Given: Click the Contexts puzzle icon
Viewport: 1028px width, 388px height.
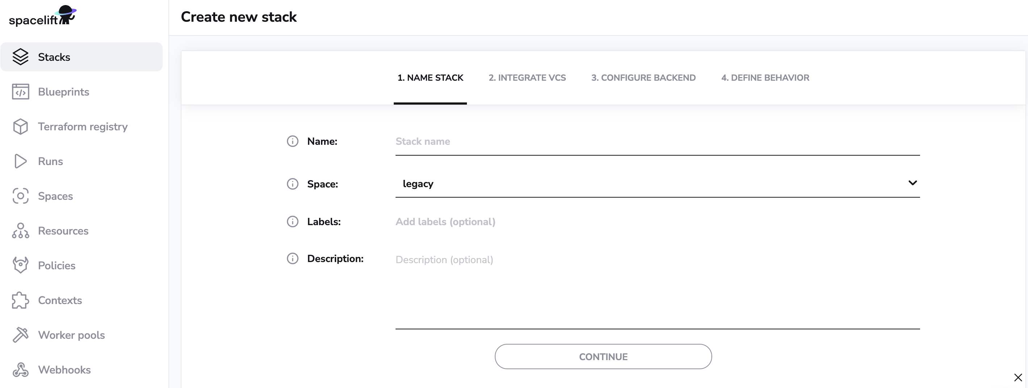Looking at the screenshot, I should coord(20,300).
